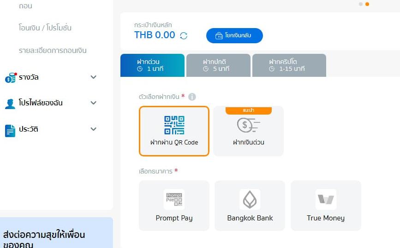This screenshot has height=248, width=400.
Task: Switch to the ฝากปกติ 5 นาที tab
Action: pyautogui.click(x=218, y=65)
